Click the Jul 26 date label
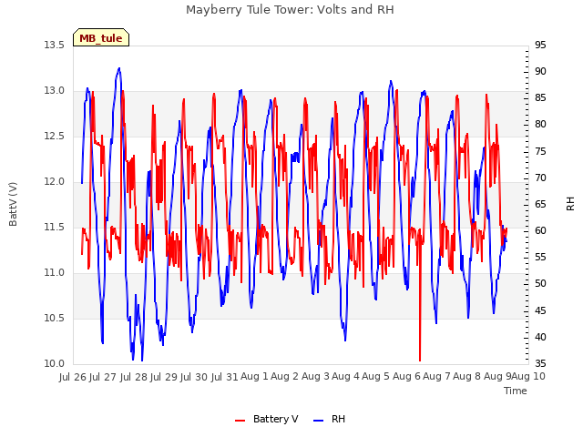Screen dimensions: 583x437 click(x=73, y=377)
